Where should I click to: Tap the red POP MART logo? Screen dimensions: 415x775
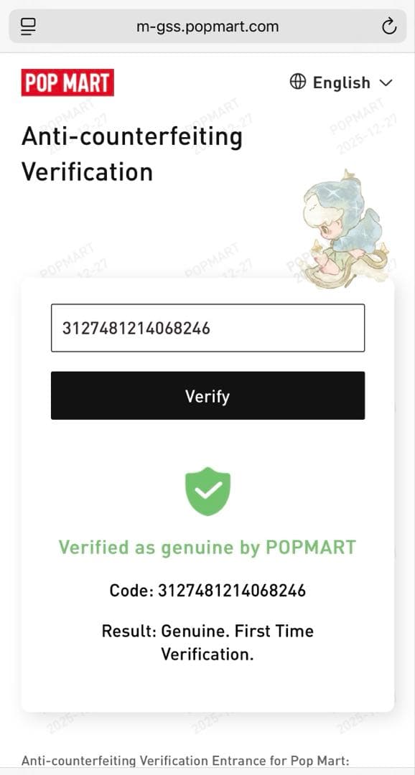pos(67,83)
